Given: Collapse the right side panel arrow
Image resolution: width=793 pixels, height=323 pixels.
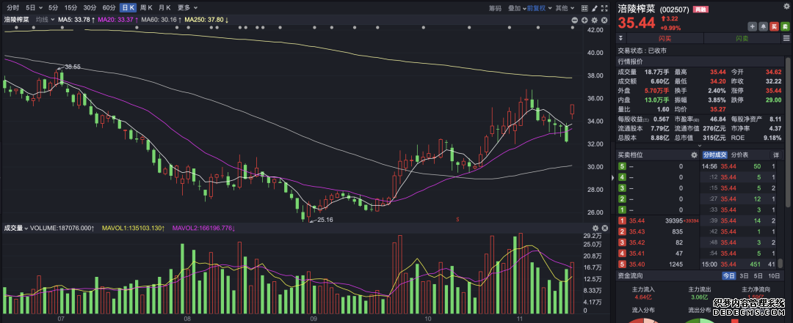Looking at the screenshot, I should coord(613,177).
